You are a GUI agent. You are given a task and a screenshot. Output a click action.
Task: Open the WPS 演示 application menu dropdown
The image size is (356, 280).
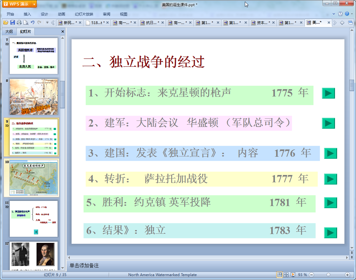34,4
